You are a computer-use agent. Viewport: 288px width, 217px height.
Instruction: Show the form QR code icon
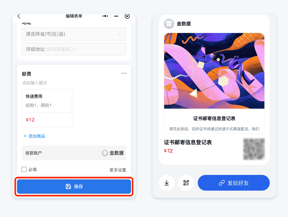pyautogui.click(x=186, y=183)
